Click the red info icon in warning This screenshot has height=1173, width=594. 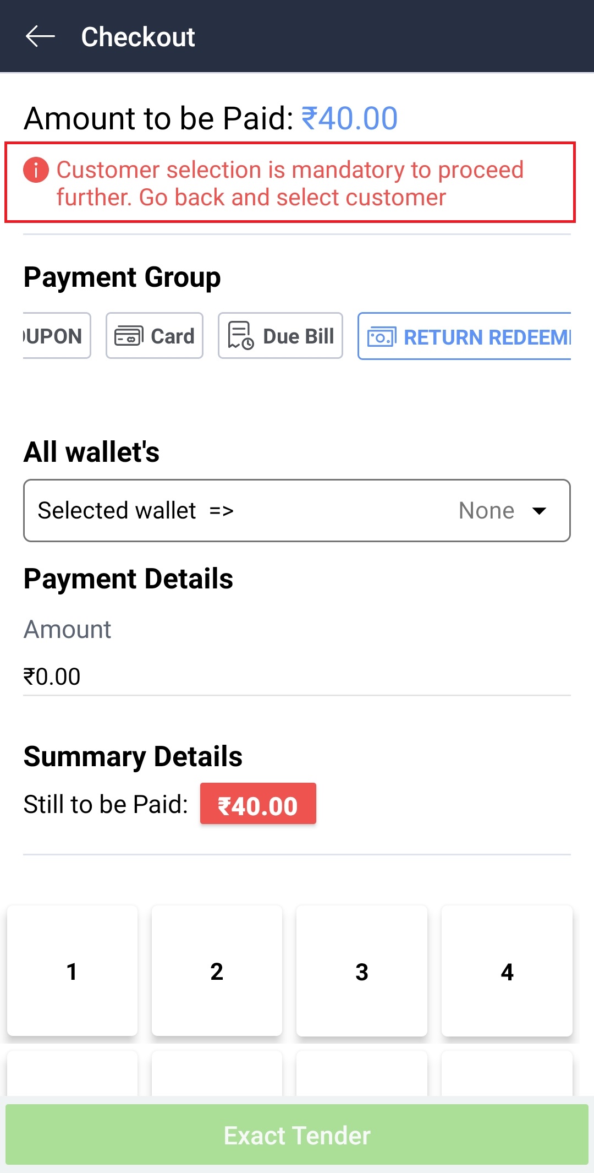coord(36,170)
